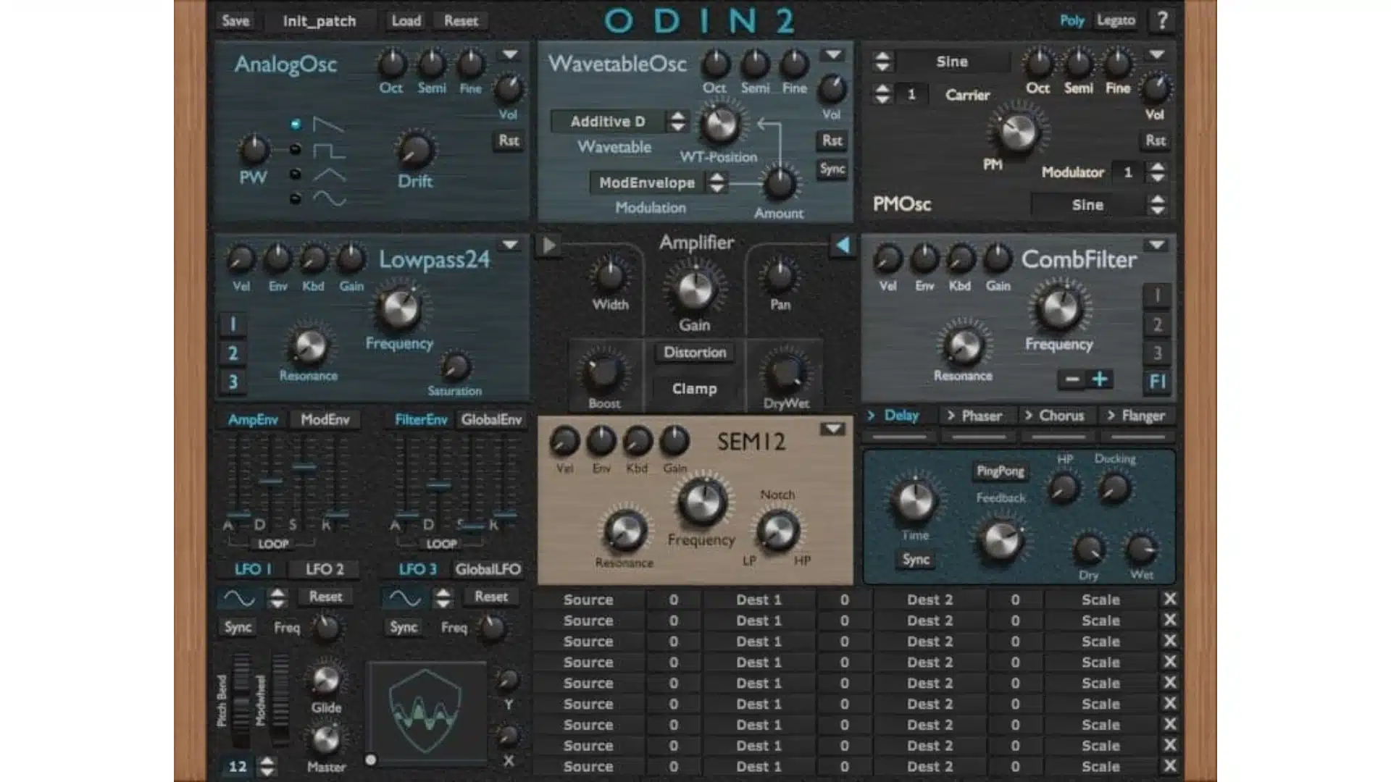1391x782 pixels.
Task: Click the AmpEnv LOOP button
Action: coord(273,544)
